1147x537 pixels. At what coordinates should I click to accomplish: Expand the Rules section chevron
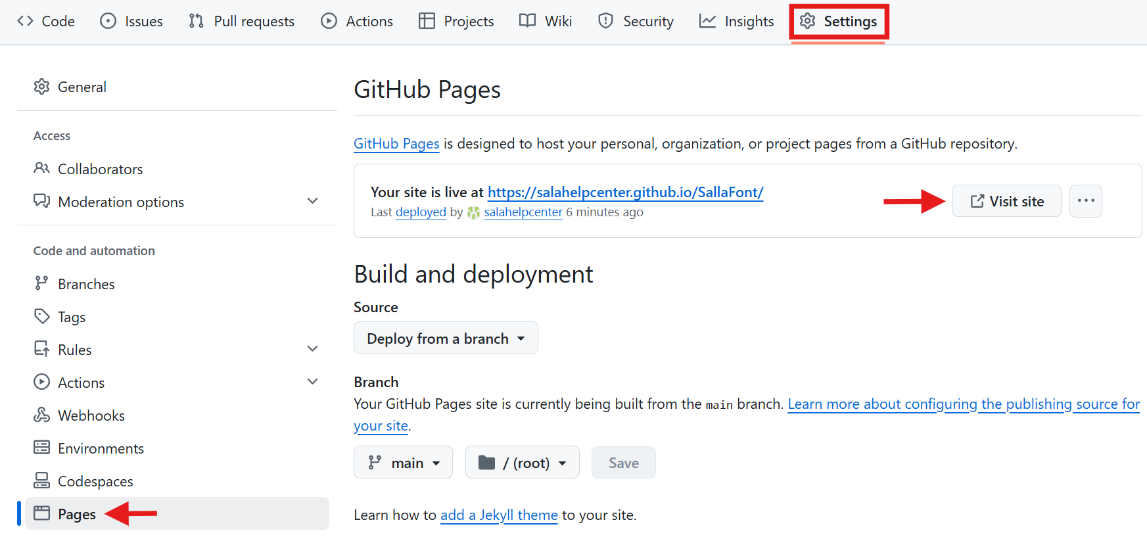(x=313, y=349)
